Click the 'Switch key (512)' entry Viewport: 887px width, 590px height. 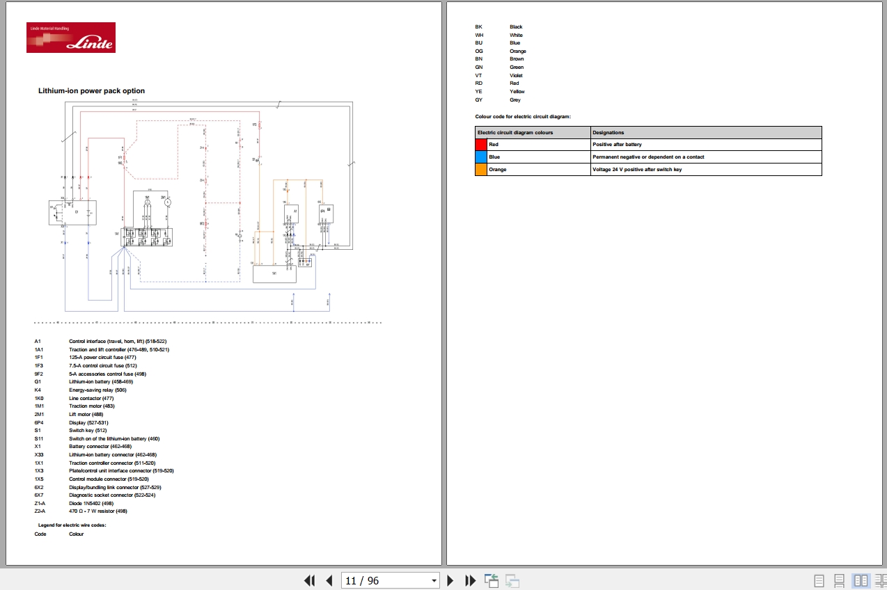[88, 431]
